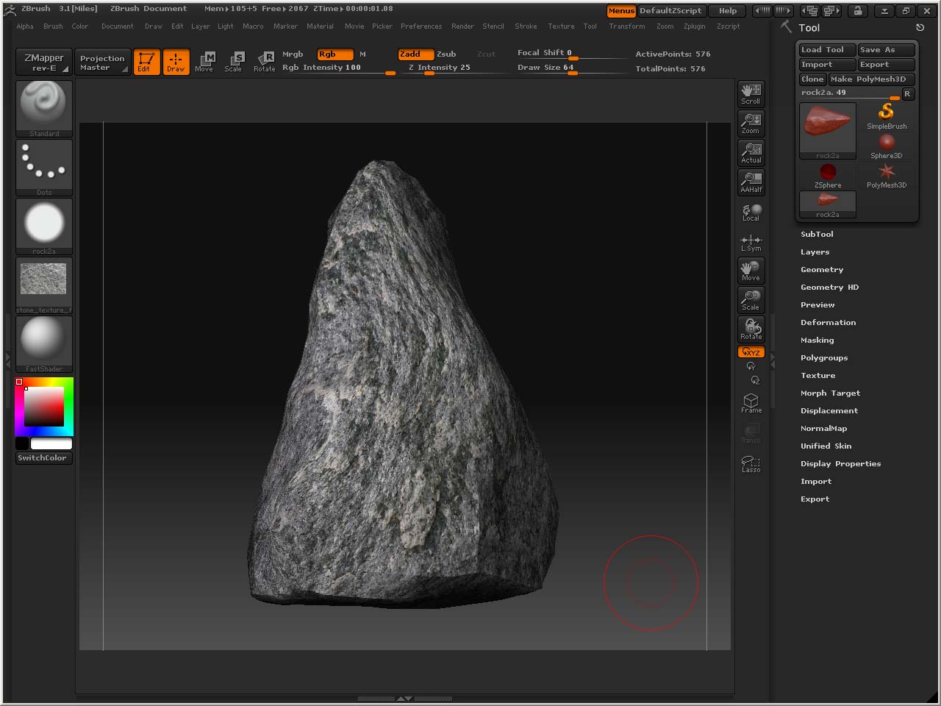This screenshot has height=706, width=941.
Task: Activate the Scale icon in top toolbar
Action: [234, 62]
